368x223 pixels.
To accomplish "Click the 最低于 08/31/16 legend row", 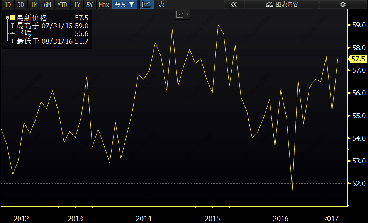I will [50, 41].
